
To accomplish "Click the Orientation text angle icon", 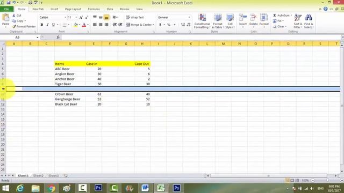I will click(114, 17).
